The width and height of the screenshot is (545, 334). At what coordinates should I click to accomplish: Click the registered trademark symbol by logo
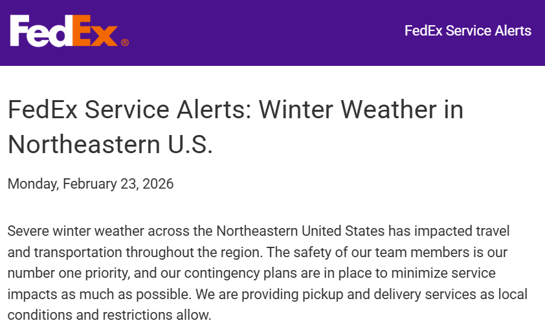click(x=124, y=43)
